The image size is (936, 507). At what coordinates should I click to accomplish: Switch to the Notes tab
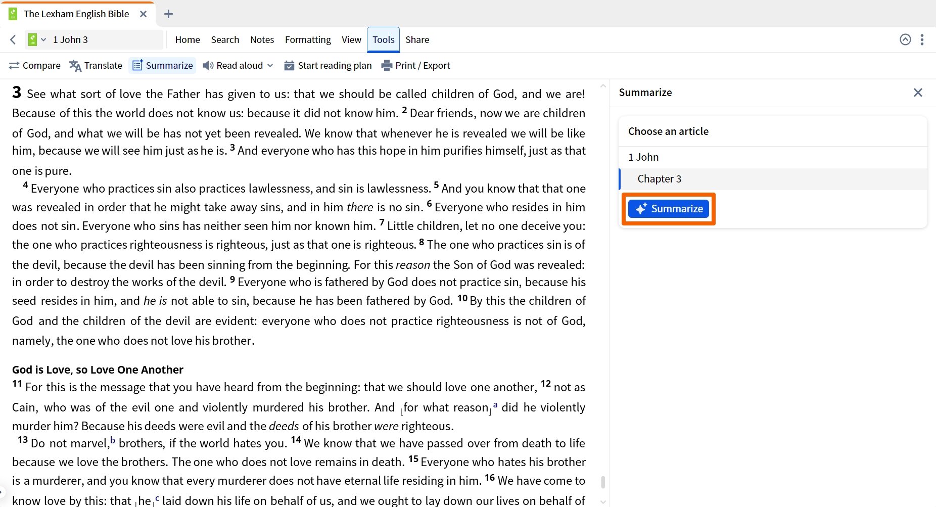pos(262,39)
